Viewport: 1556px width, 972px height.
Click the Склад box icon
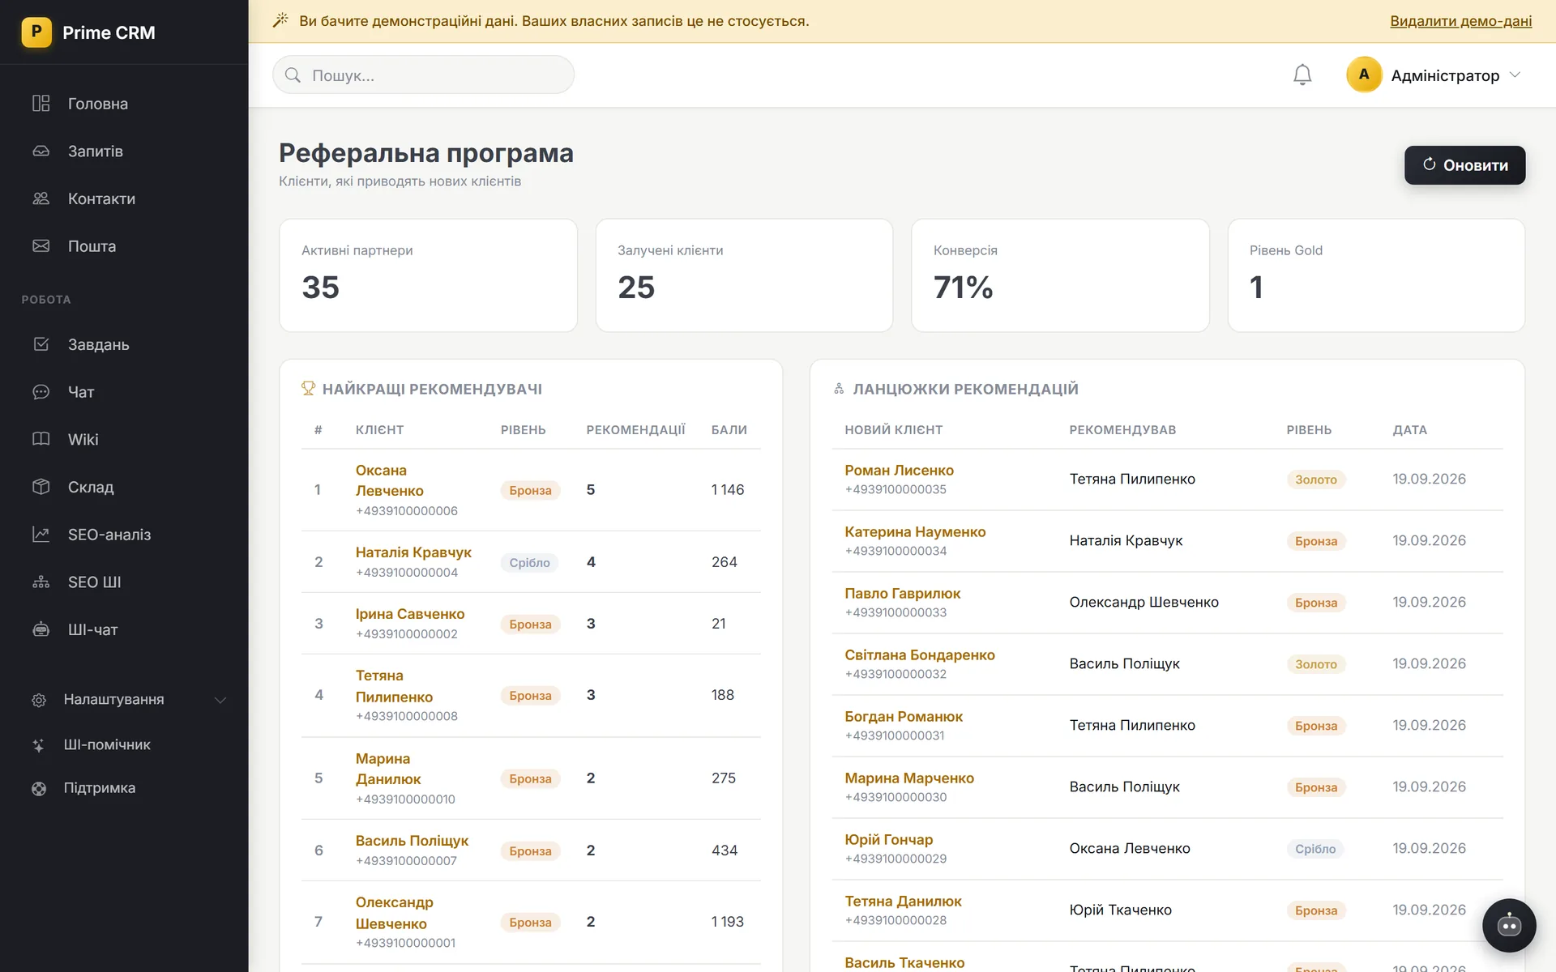click(x=41, y=487)
